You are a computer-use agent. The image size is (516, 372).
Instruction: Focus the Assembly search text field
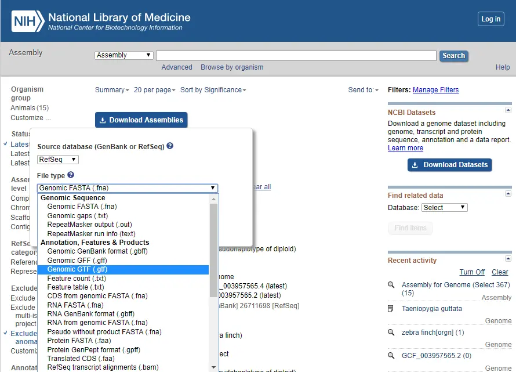point(296,56)
